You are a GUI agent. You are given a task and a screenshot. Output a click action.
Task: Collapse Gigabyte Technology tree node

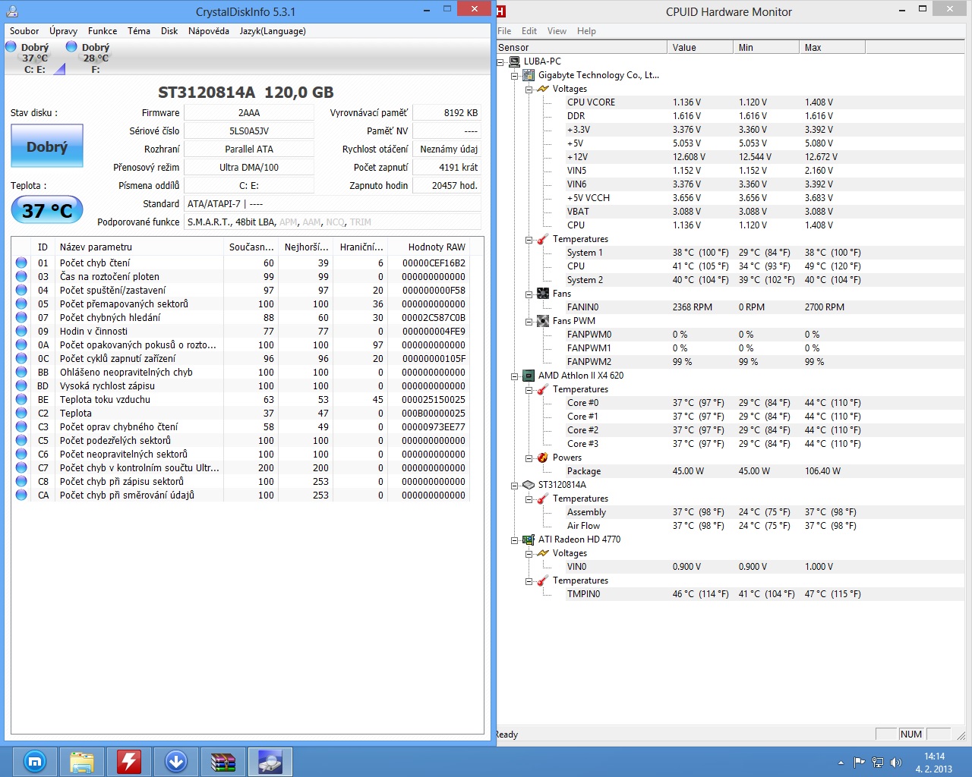tap(515, 76)
